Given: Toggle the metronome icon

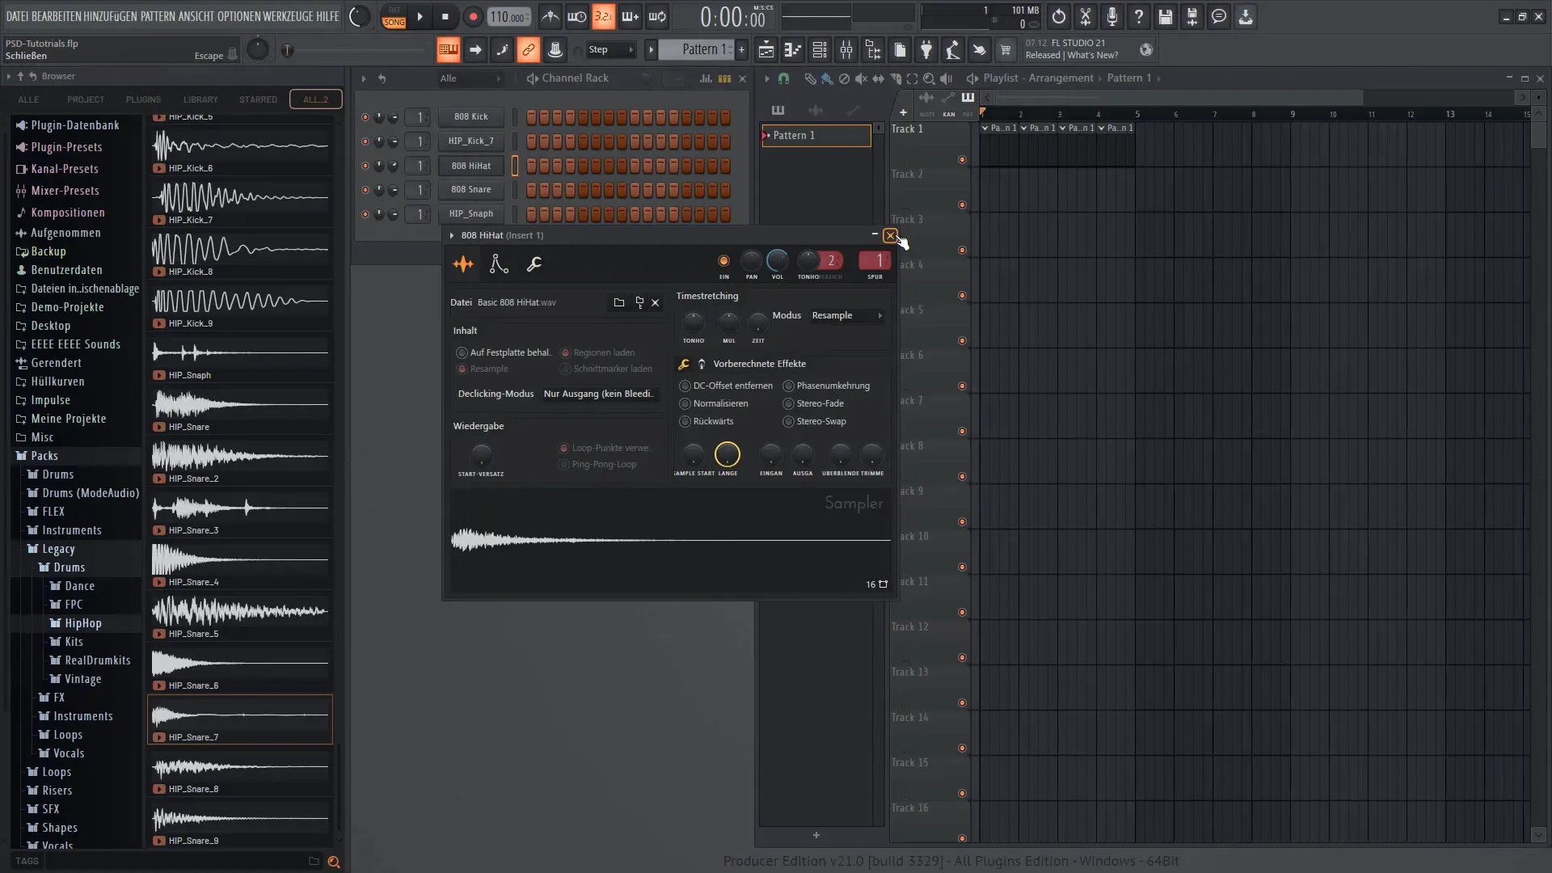Looking at the screenshot, I should [x=550, y=17].
